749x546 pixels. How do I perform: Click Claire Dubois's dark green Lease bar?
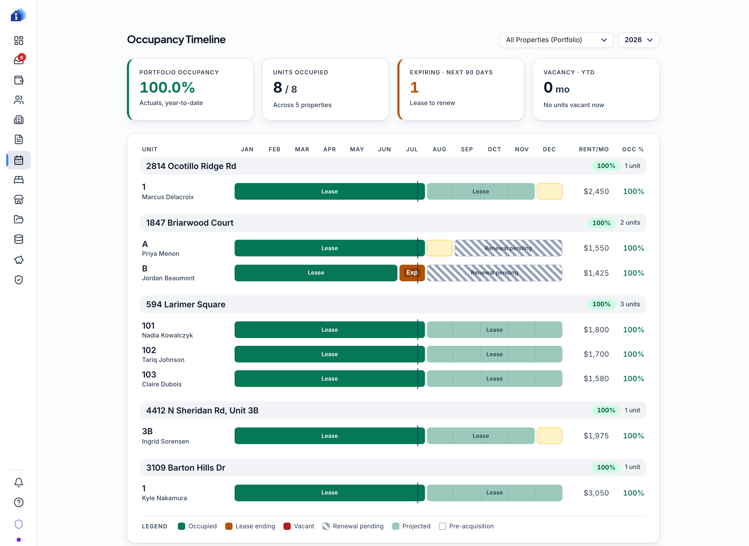point(330,379)
